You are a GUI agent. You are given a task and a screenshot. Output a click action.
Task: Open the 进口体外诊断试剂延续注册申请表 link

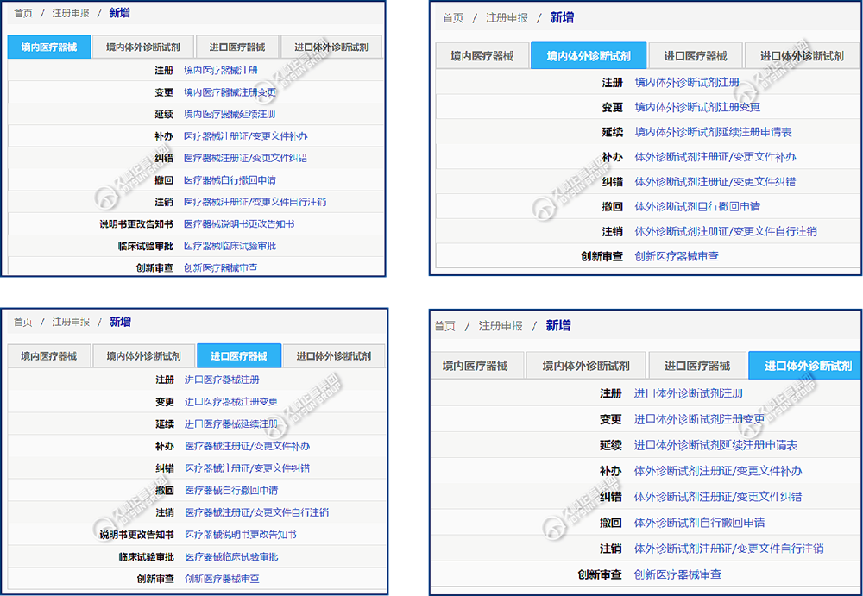715,445
